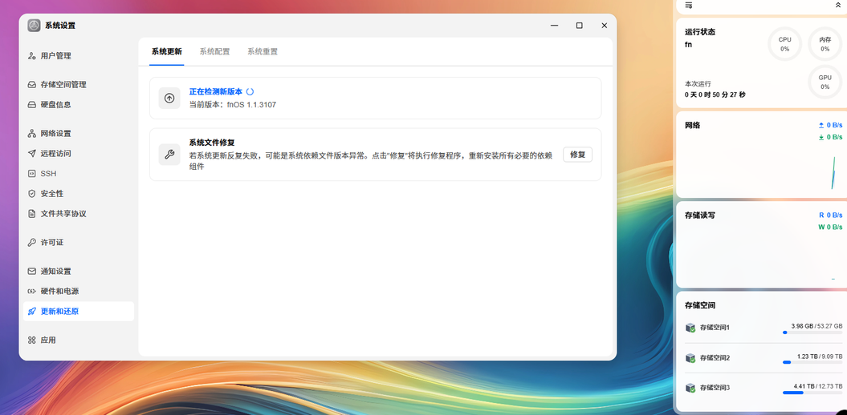Open 安全性 settings
Image resolution: width=847 pixels, height=415 pixels.
(x=79, y=194)
